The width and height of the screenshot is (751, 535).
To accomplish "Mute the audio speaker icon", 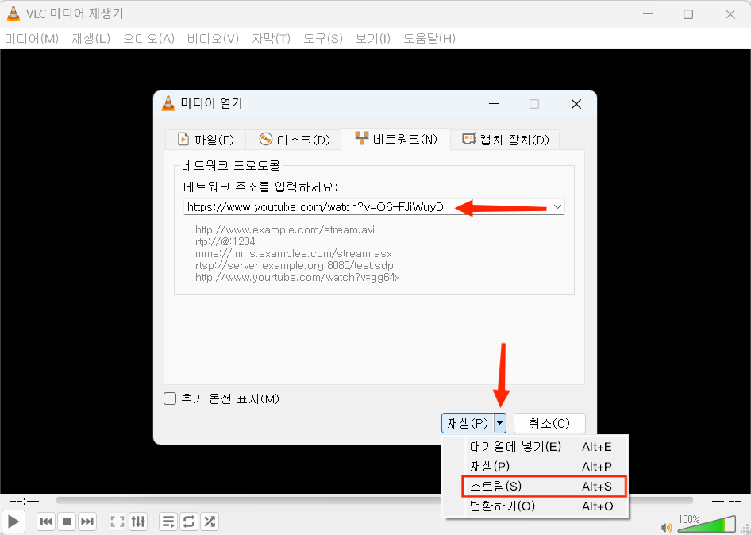I will [667, 526].
